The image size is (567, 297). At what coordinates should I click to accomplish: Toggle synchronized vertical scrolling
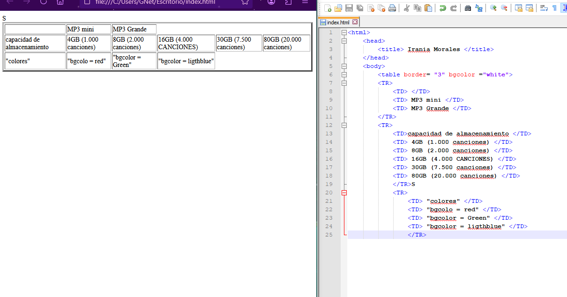pyautogui.click(x=518, y=8)
